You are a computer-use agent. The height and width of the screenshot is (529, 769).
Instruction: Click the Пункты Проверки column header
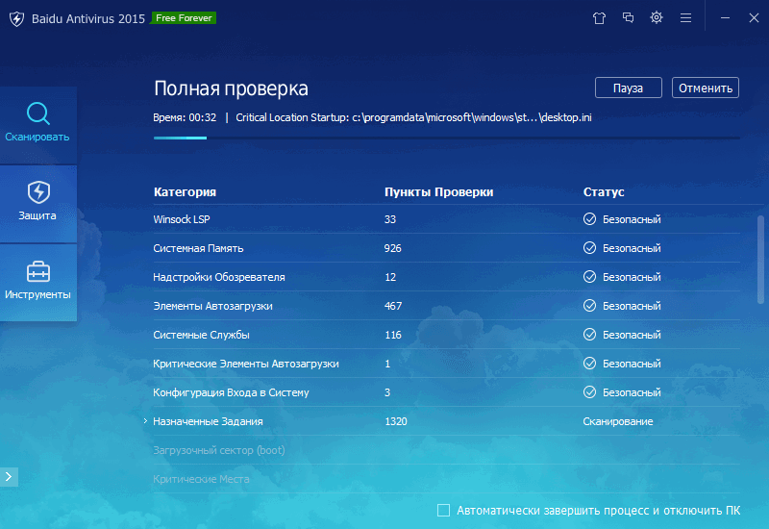[439, 191]
